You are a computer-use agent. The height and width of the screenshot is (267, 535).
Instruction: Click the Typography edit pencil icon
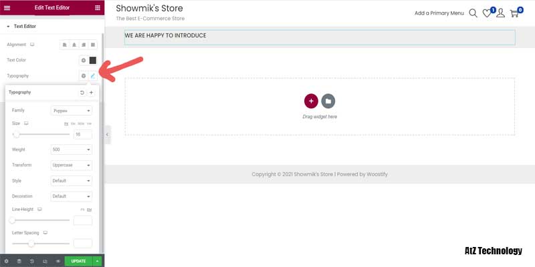coord(93,76)
